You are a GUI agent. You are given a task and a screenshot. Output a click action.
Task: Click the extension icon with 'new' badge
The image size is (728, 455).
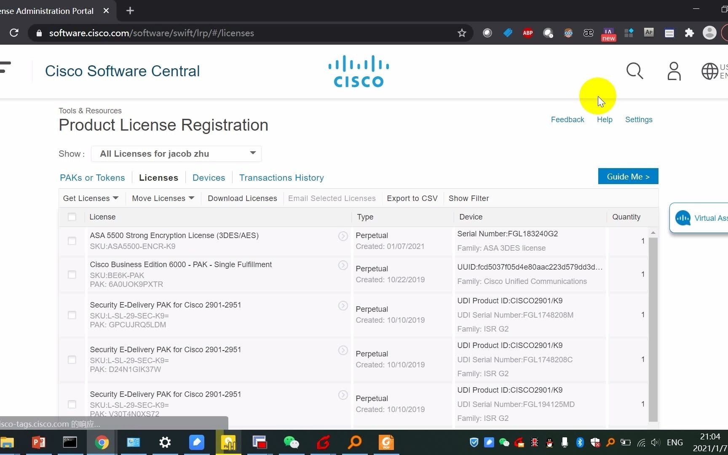click(x=608, y=34)
